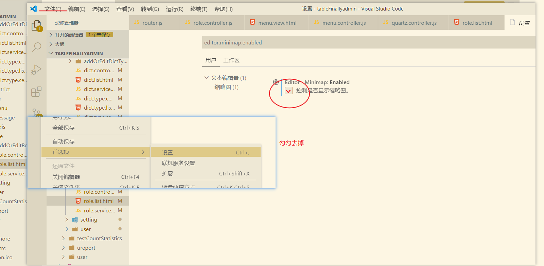Screen dimensions: 544x266
Task: Click the 1 个未保存 badge
Action: 99,35
